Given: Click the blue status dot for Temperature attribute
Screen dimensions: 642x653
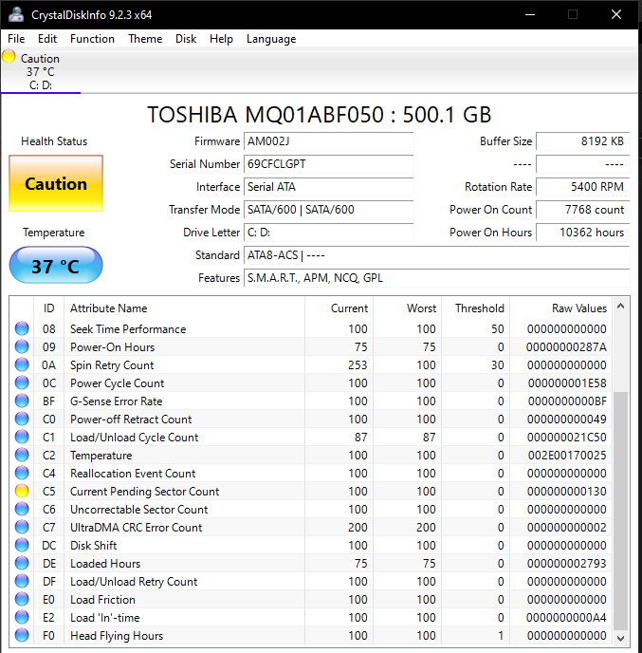Looking at the screenshot, I should pos(22,456).
